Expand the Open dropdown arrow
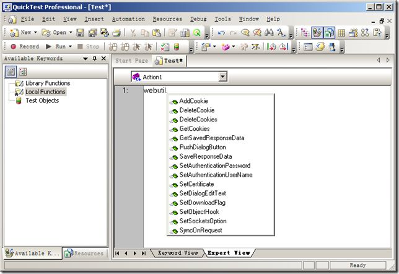This screenshot has width=399, height=274. [x=71, y=33]
